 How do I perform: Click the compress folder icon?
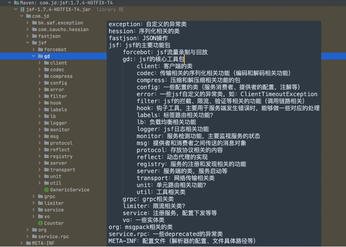click(47, 76)
